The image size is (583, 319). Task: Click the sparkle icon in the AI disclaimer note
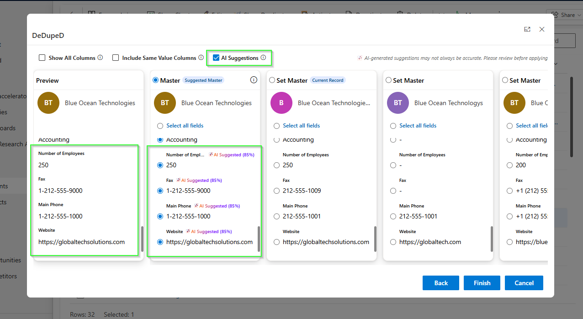pyautogui.click(x=360, y=58)
